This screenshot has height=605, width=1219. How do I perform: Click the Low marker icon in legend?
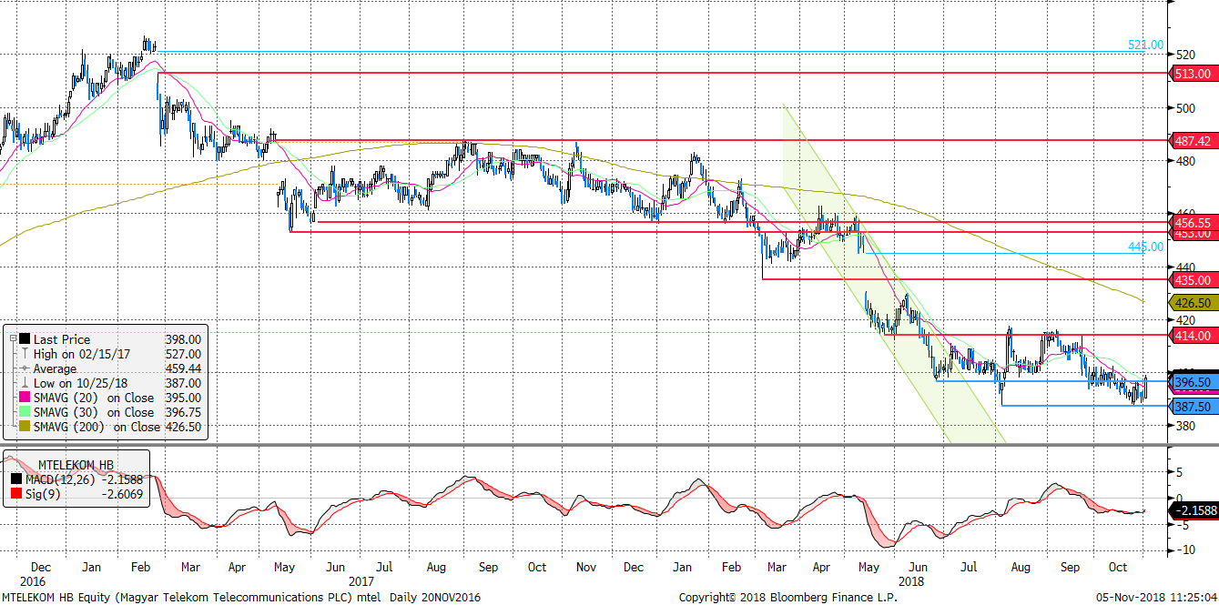[x=25, y=383]
